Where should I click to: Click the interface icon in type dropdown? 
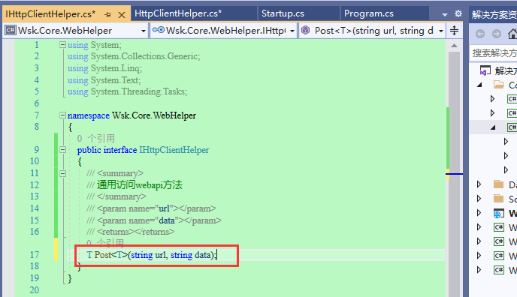[x=159, y=30]
